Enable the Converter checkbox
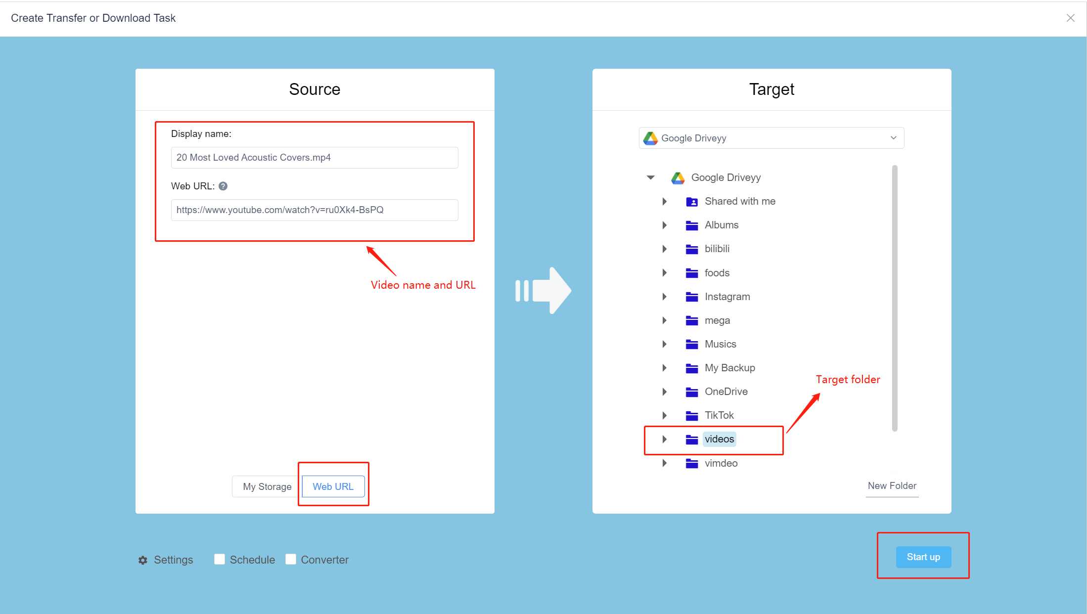The width and height of the screenshot is (1087, 614). 290,559
